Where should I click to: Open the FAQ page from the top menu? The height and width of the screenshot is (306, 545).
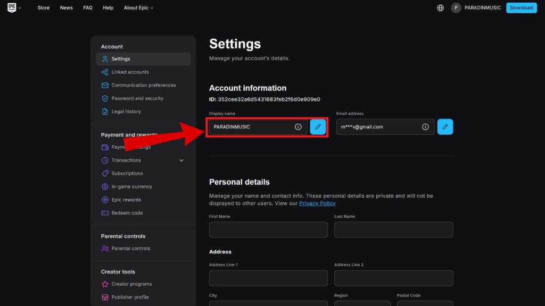coord(88,7)
